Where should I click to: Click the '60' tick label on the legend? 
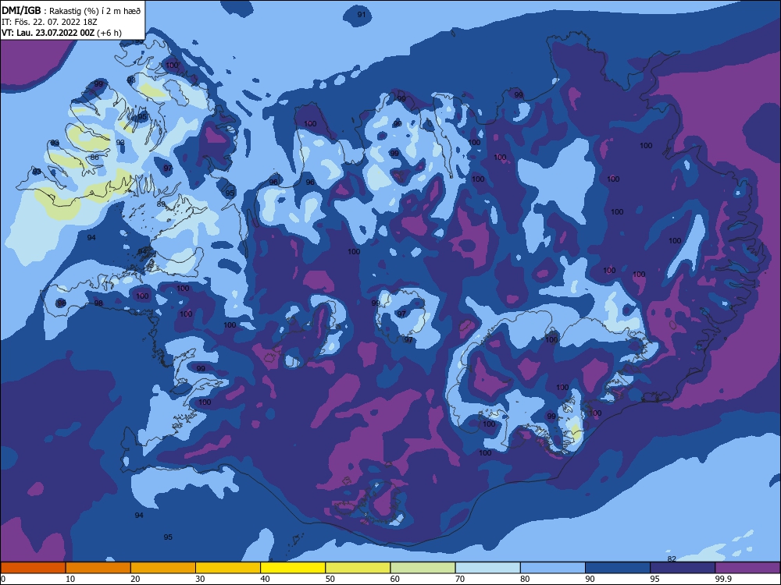395,579
